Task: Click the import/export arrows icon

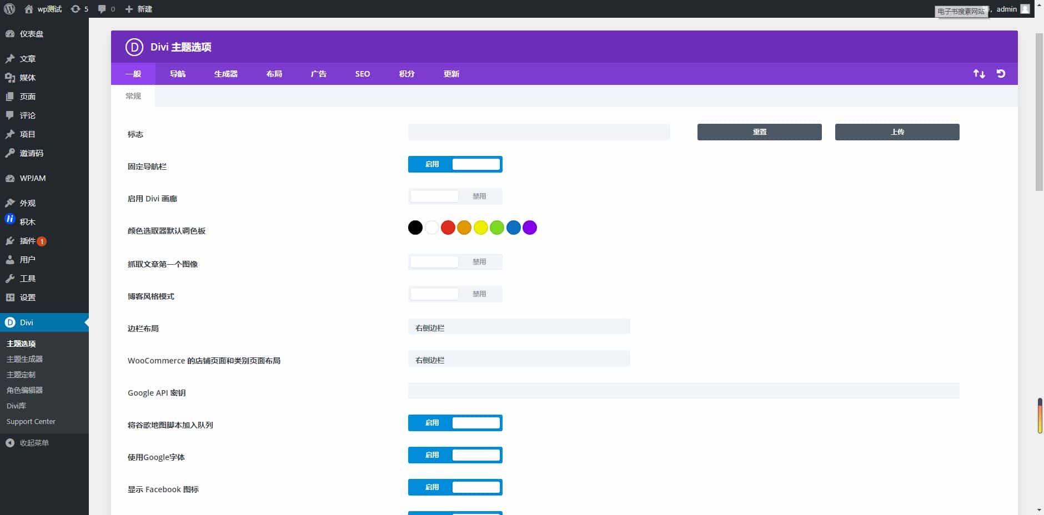Action: [x=979, y=74]
